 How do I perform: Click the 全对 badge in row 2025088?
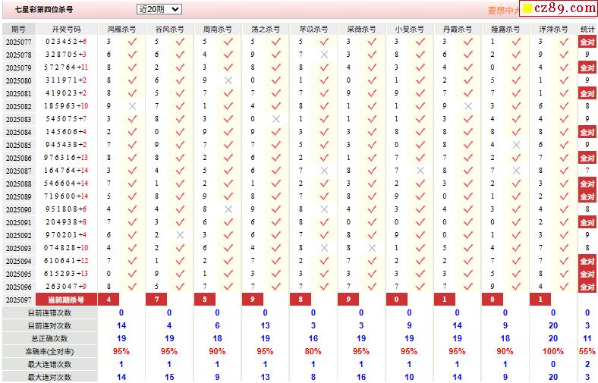[x=587, y=184]
